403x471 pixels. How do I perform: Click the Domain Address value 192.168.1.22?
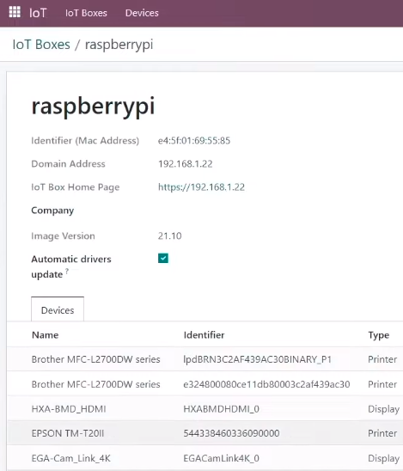tap(186, 163)
